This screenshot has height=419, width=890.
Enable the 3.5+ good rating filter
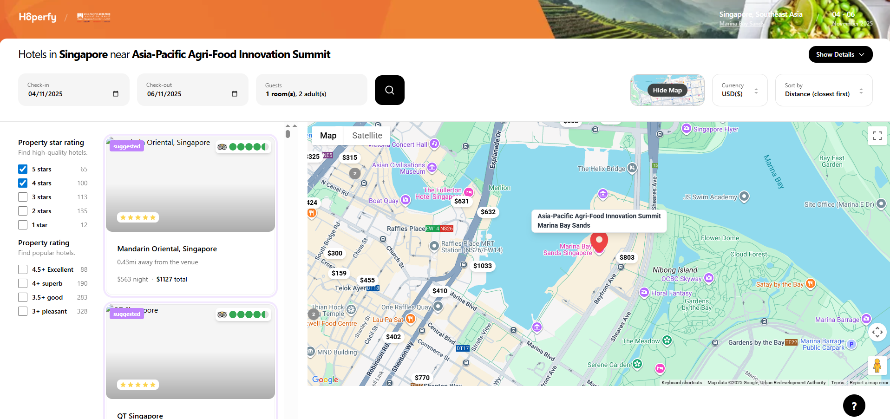(23, 297)
